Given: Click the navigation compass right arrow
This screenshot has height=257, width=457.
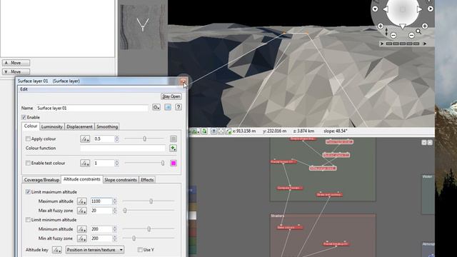Looking at the screenshot, I should tap(419, 9).
